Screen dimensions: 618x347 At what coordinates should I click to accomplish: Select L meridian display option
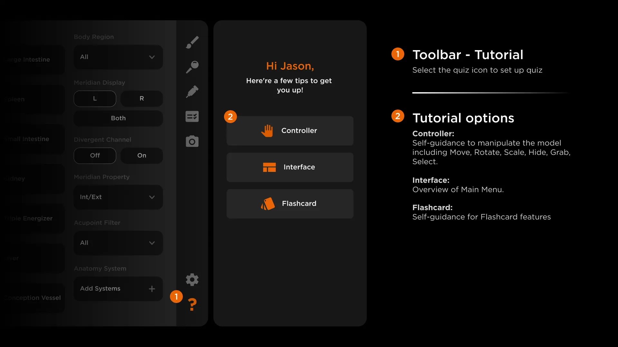coord(95,99)
